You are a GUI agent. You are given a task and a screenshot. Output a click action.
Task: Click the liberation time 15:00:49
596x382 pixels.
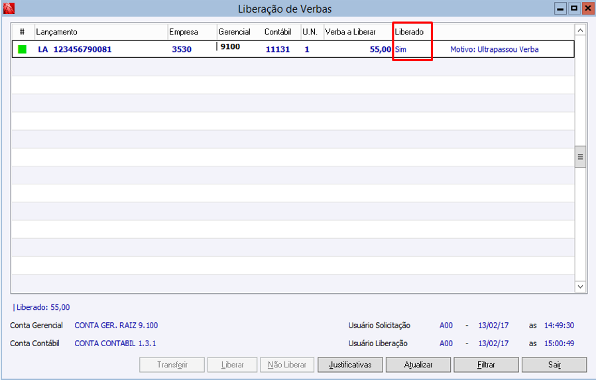(x=559, y=344)
